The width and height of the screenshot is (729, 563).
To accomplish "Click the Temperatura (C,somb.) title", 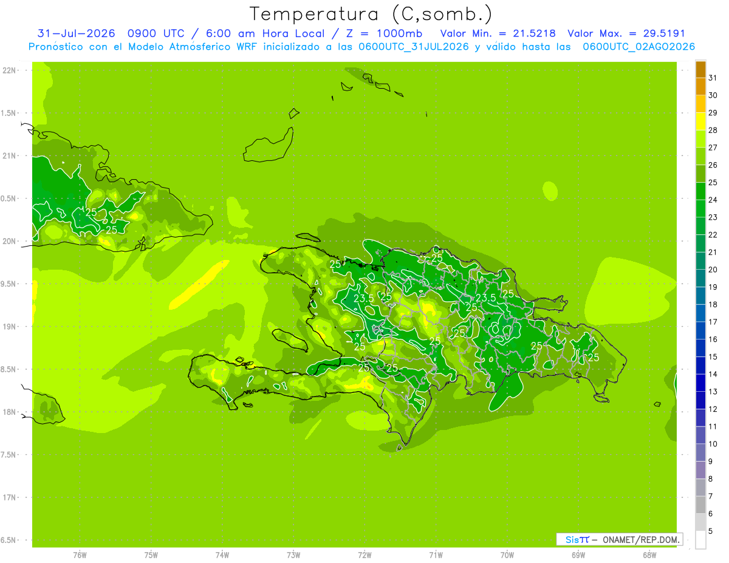I will click(371, 14).
